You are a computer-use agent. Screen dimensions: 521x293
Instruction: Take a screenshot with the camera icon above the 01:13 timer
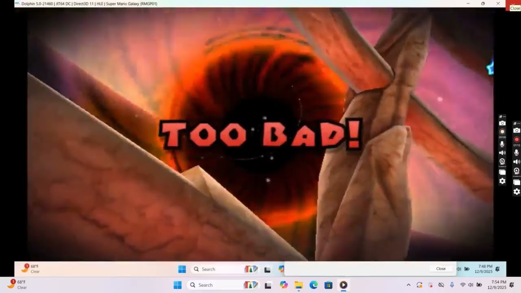[517, 131]
